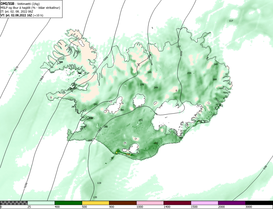The width and height of the screenshot is (273, 209).
Task: Click the legend scale label 500
Action: (x=84, y=207)
